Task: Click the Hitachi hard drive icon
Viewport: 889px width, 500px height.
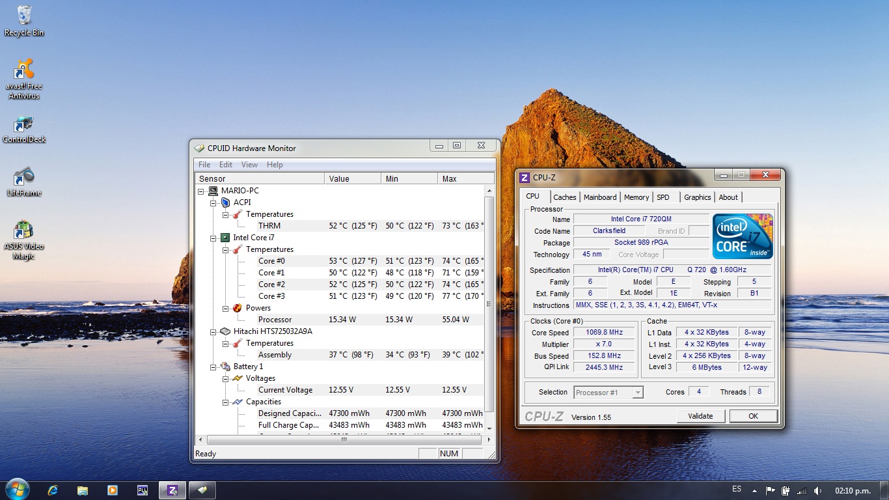Action: [x=225, y=331]
